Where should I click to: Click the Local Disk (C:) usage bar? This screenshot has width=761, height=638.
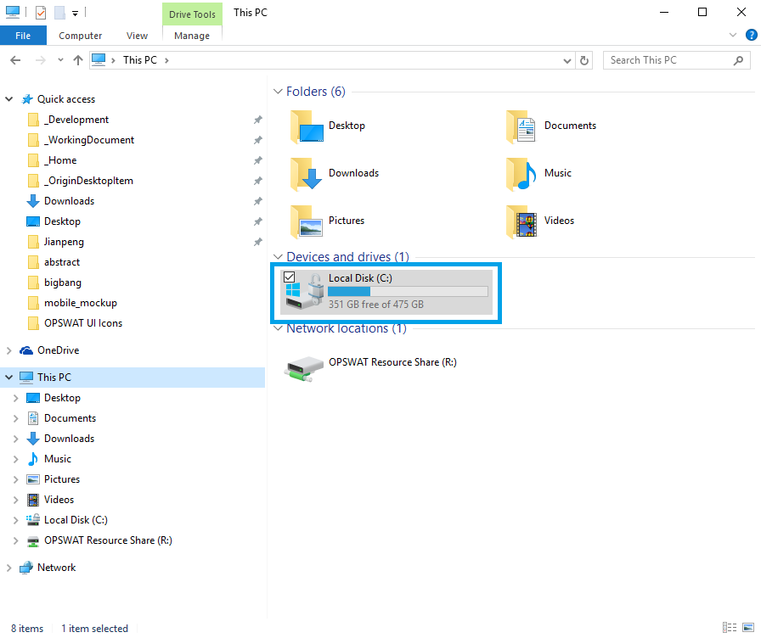tap(408, 291)
